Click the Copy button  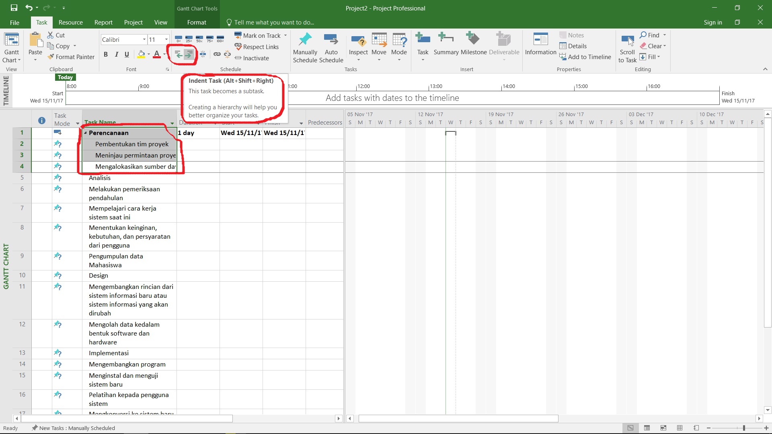[58, 46]
